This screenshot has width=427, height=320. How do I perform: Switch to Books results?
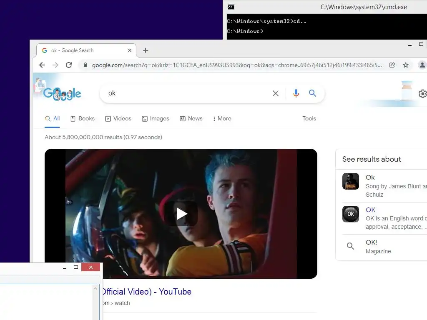83,119
